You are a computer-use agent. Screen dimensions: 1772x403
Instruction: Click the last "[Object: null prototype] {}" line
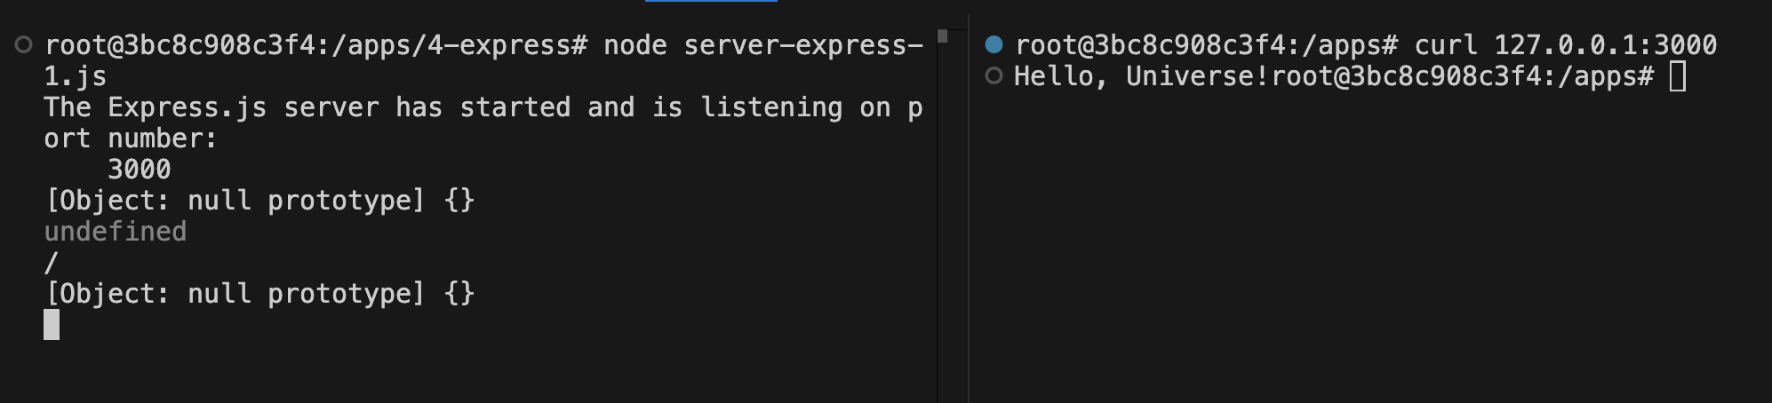click(x=259, y=294)
